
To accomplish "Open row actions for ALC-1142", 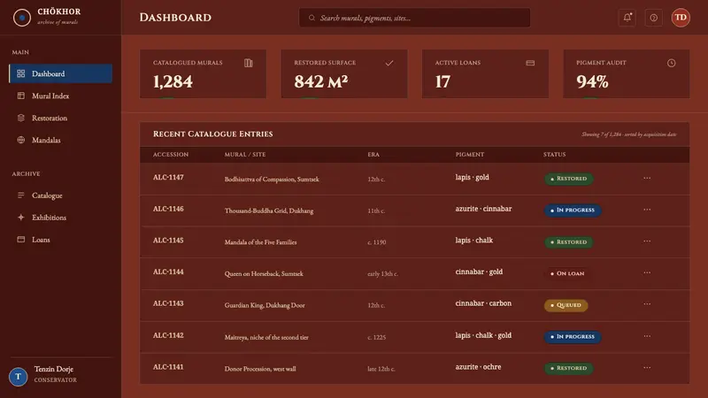I will 647,336.
